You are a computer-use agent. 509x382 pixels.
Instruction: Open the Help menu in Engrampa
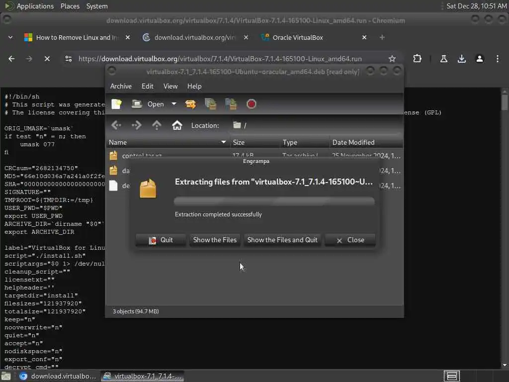pos(194,86)
